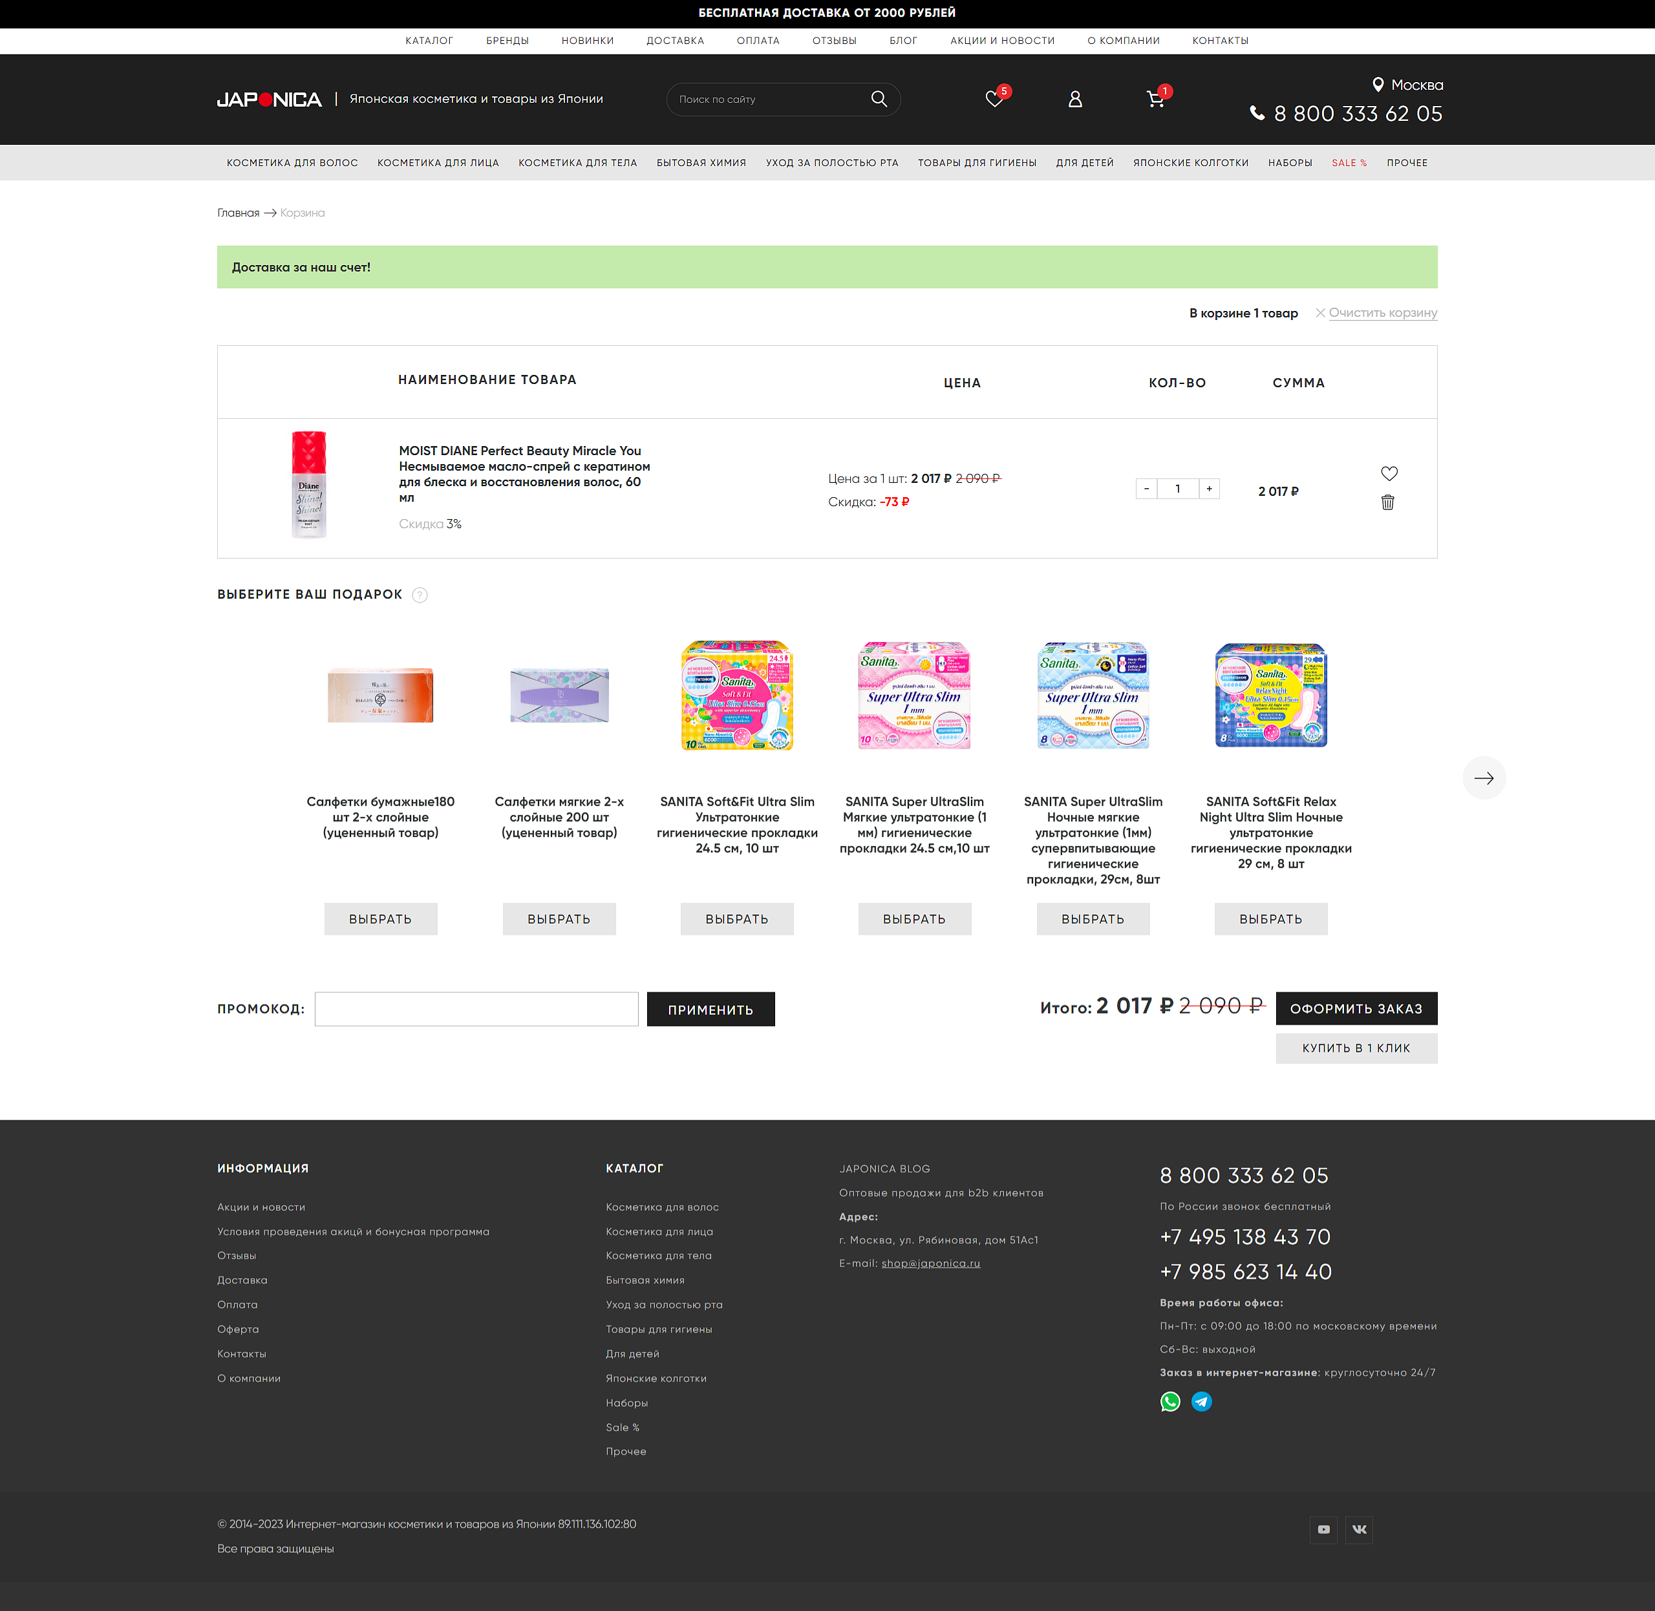The image size is (1655, 1611).
Task: Choose Салфетки мягкие 2-х слойные 200 шт gift
Action: pyautogui.click(x=559, y=919)
